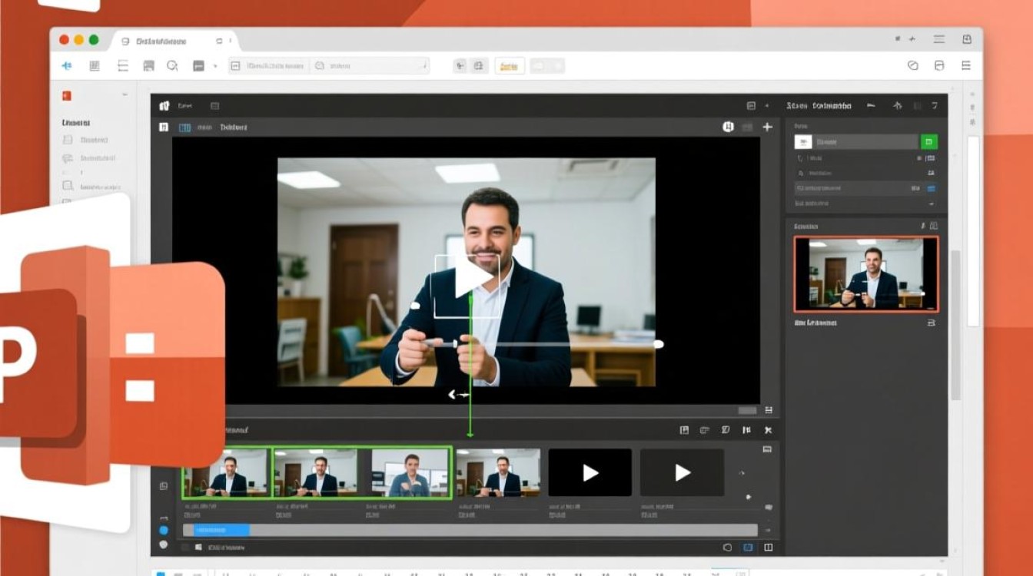Image resolution: width=1033 pixels, height=576 pixels.
Task: Click the magnifier icon in the top-left toolbar
Action: [172, 66]
